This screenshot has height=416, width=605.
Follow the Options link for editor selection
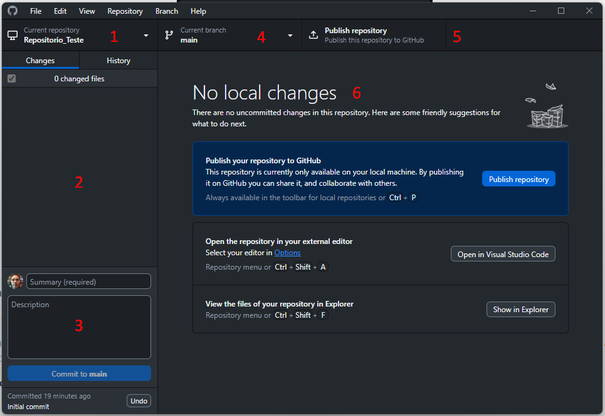pos(287,253)
